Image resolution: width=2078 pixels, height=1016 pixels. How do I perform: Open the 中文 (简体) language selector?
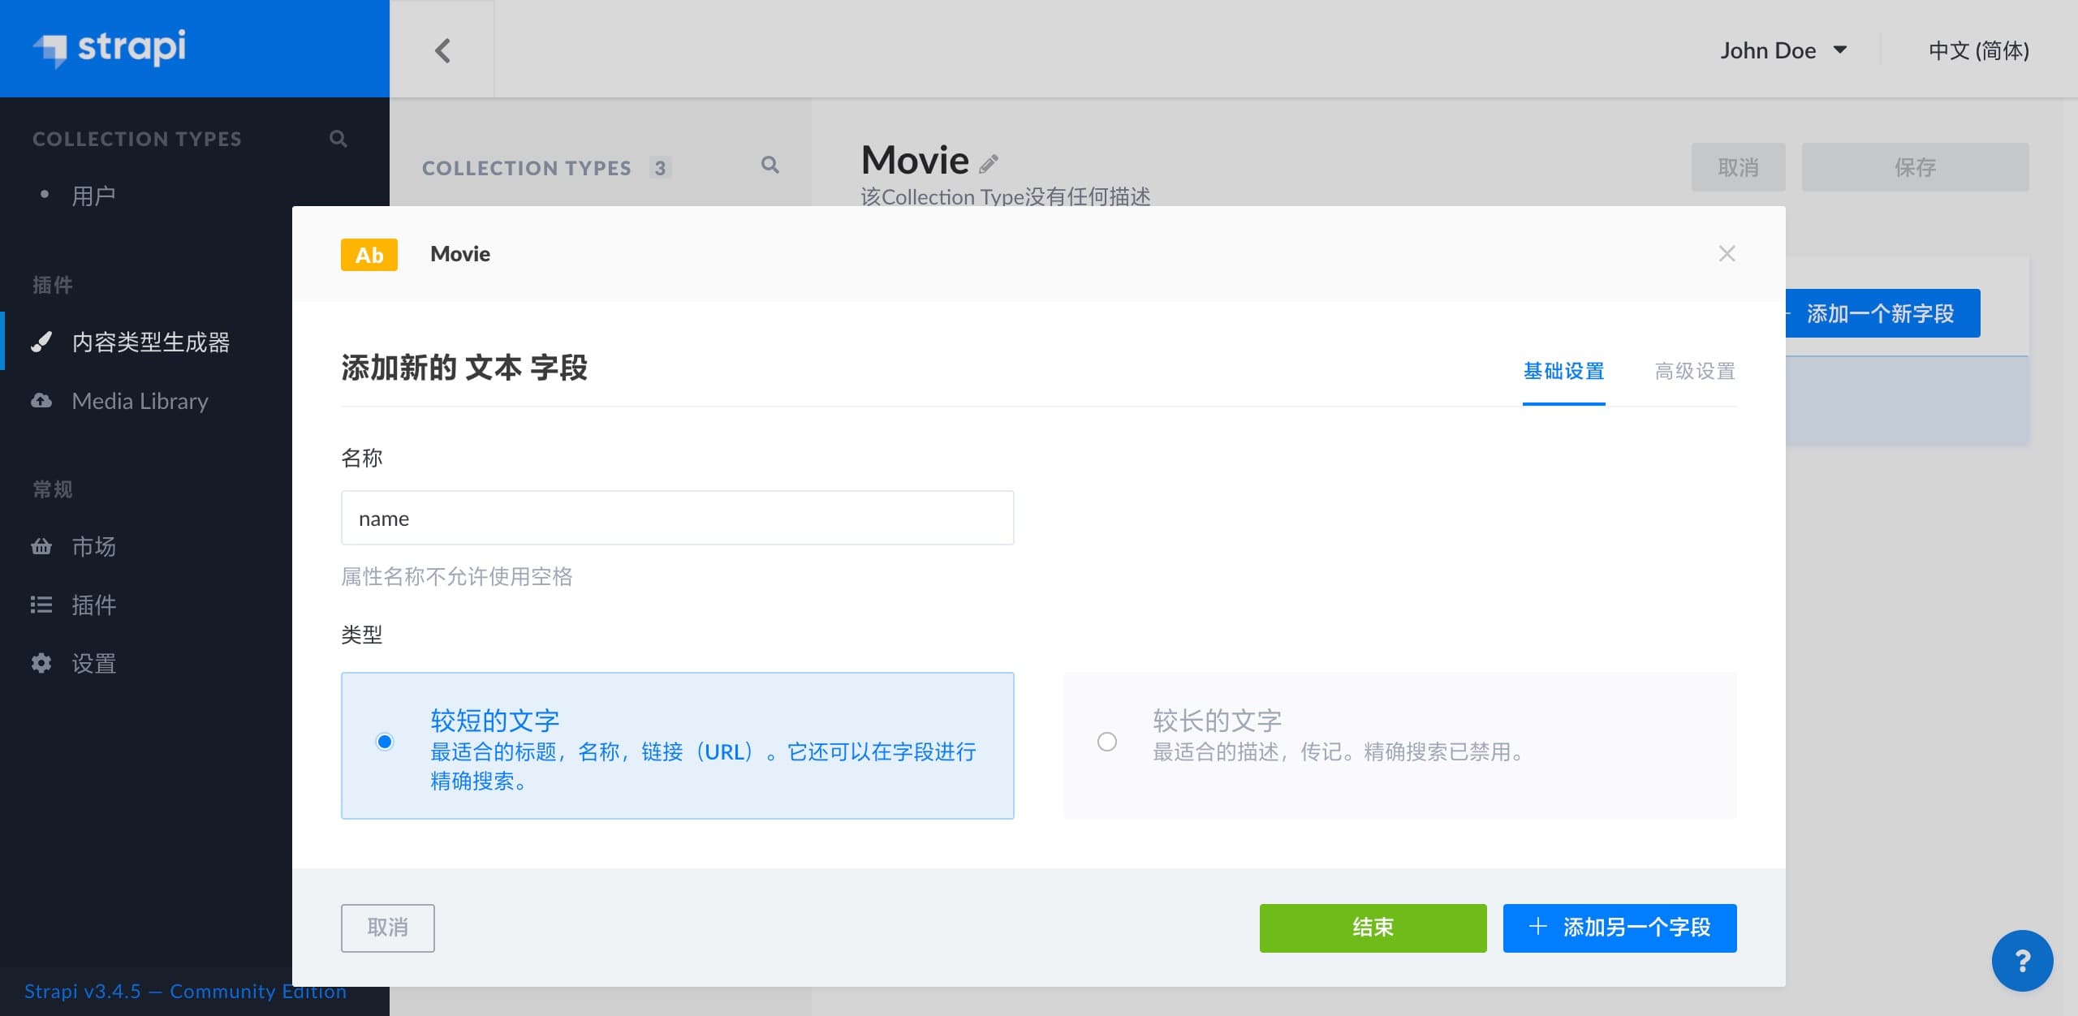point(1978,50)
